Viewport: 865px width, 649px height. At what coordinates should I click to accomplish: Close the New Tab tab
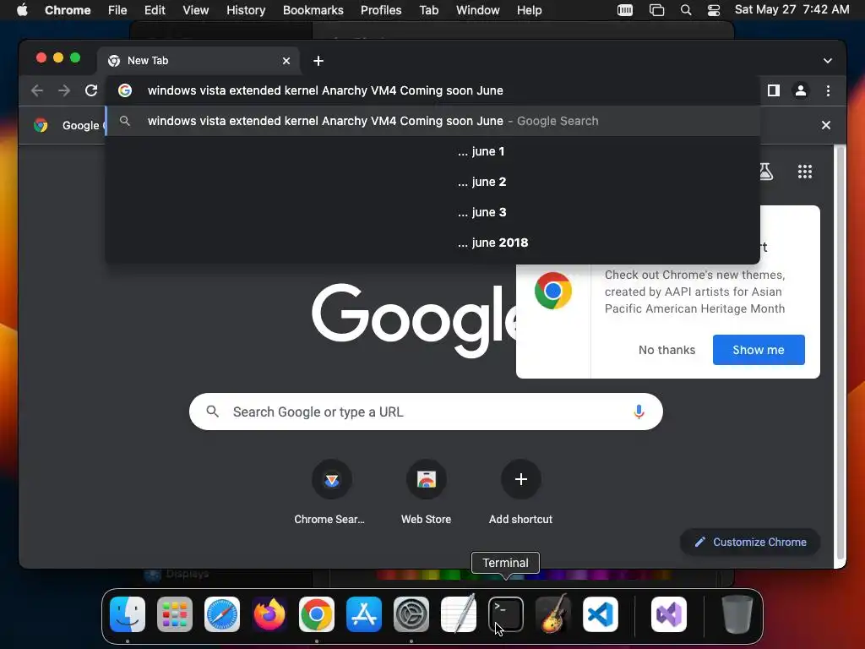click(286, 61)
